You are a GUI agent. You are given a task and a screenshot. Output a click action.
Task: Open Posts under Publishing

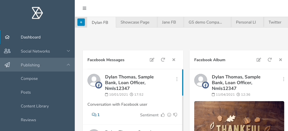point(26,92)
